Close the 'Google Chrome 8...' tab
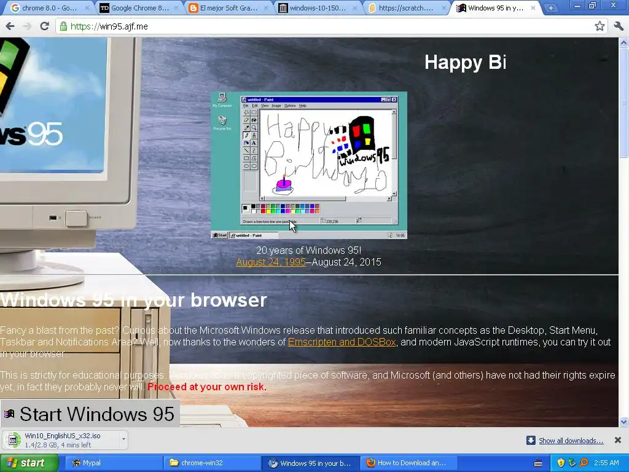This screenshot has width=629, height=472. (x=176, y=8)
